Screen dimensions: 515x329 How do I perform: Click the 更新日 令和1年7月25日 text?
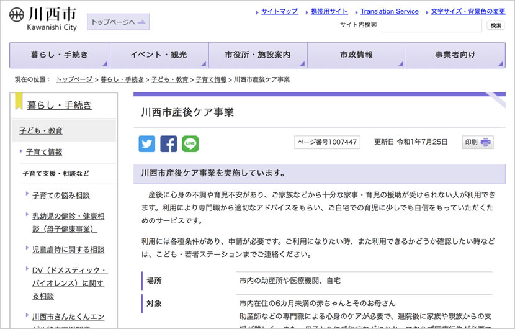point(411,142)
